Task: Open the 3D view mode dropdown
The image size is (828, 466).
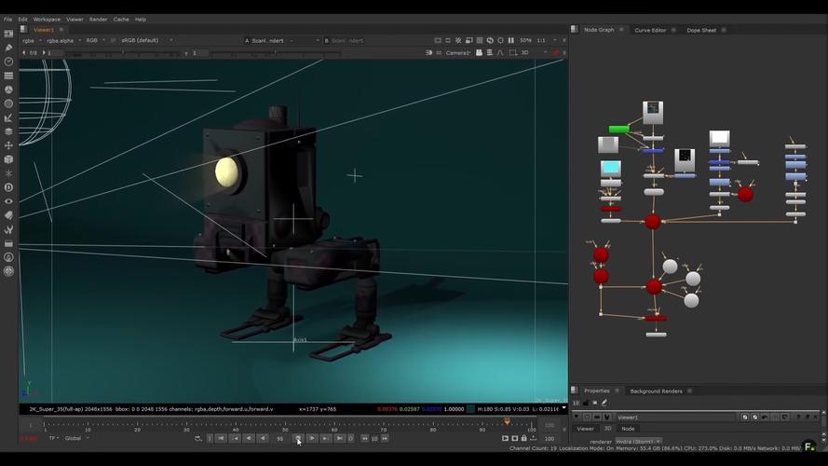Action: click(534, 53)
